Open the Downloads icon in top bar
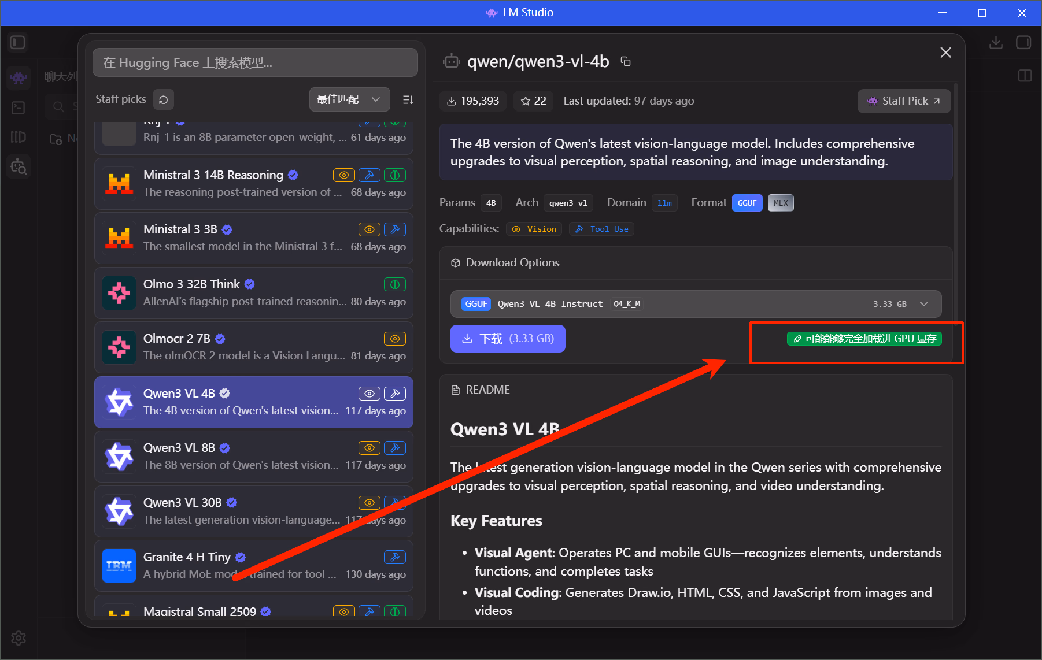The height and width of the screenshot is (660, 1042). (996, 43)
